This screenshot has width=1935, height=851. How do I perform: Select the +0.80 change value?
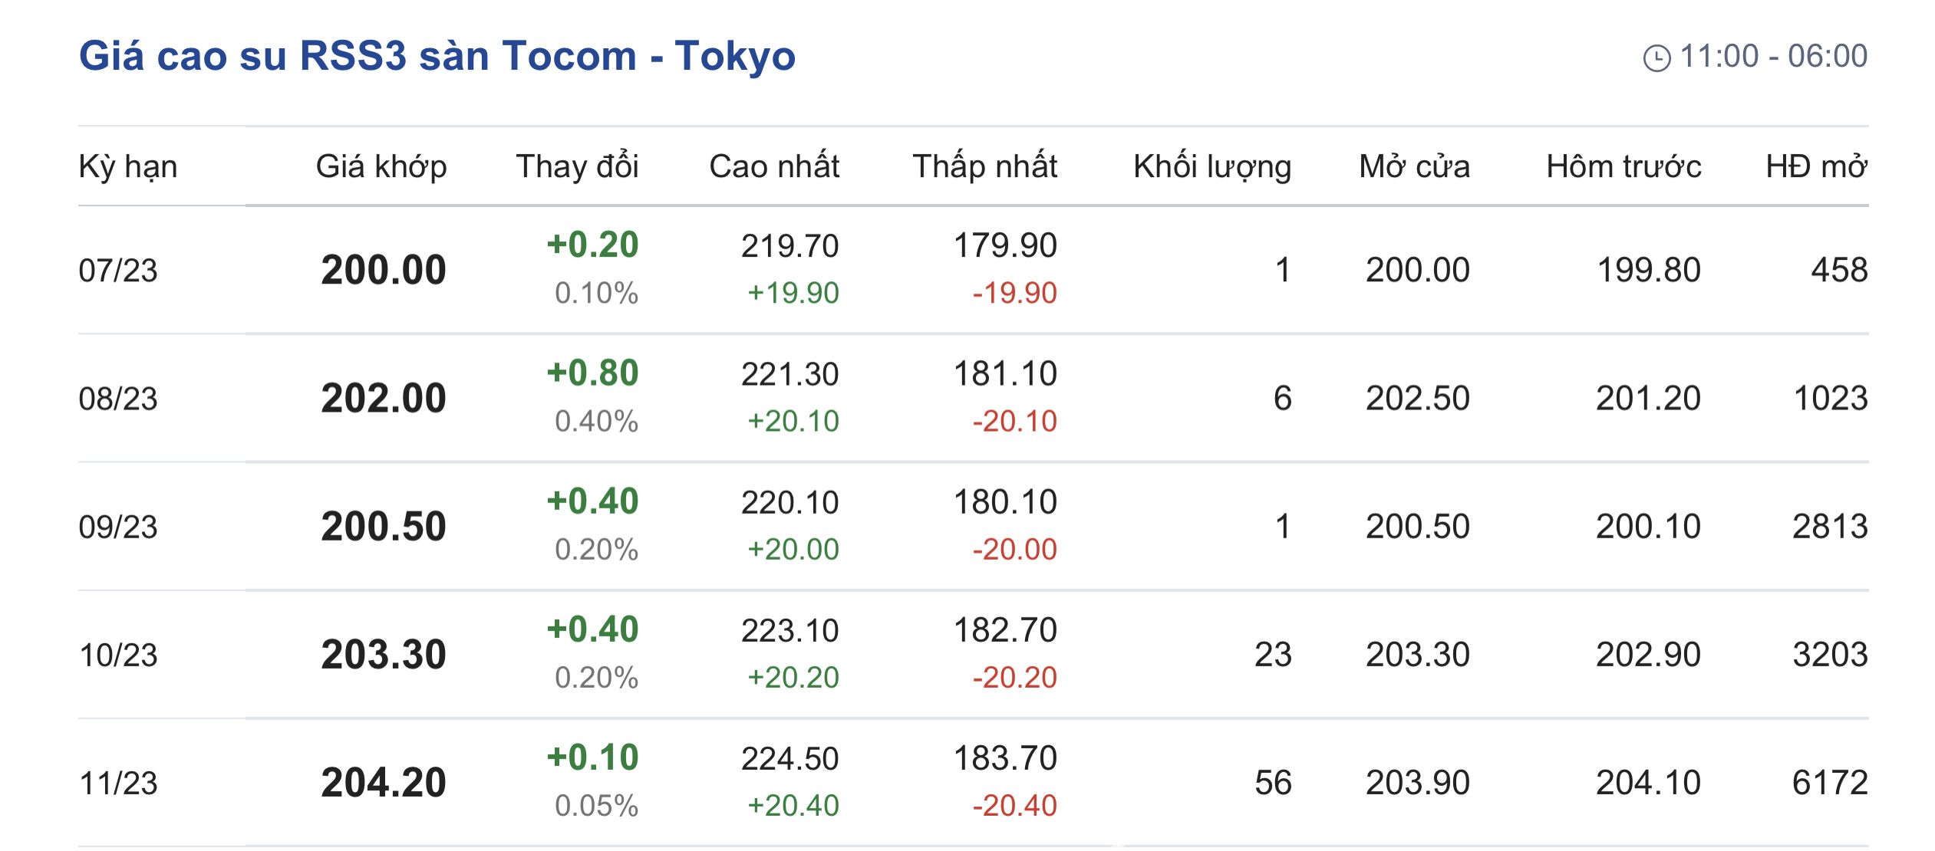(592, 373)
